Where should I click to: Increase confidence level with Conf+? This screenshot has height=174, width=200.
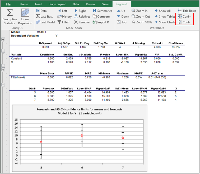(x=184, y=16)
